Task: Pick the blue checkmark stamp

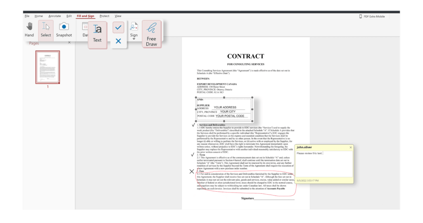Action: (118, 28)
